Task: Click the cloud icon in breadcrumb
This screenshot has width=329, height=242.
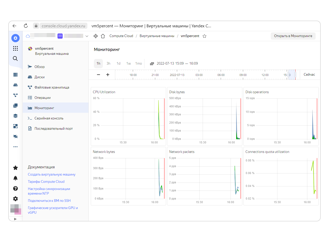Action: [28, 36]
